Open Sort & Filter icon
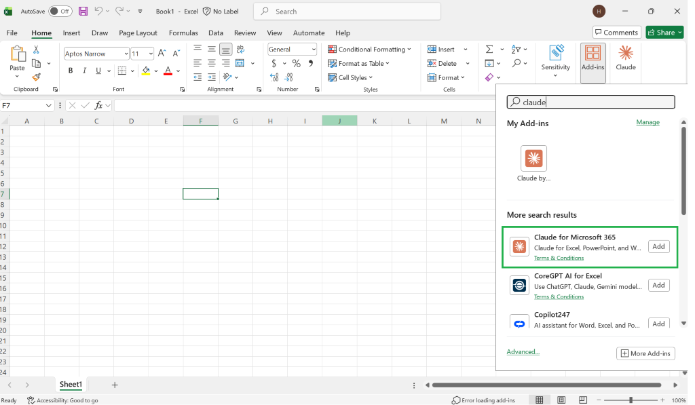This screenshot has width=695, height=405. [516, 50]
